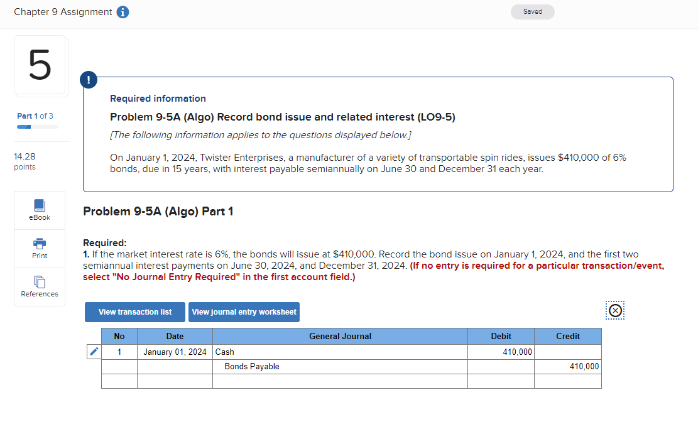
Task: Click the empty third journal row
Action: pyautogui.click(x=340, y=381)
